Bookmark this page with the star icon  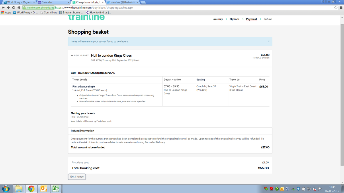[336, 8]
